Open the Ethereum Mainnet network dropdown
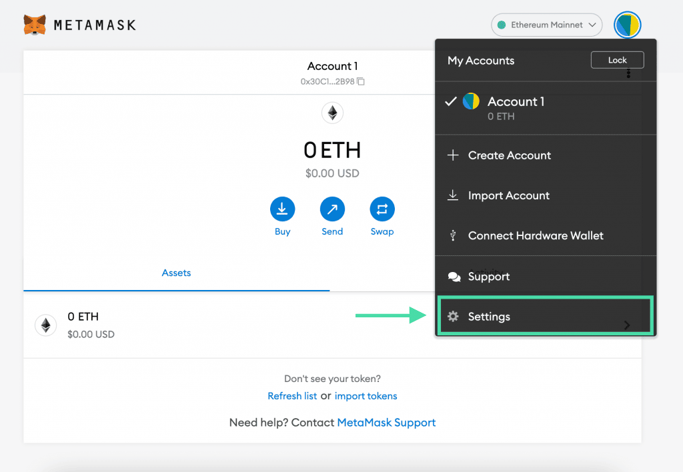 pos(547,25)
